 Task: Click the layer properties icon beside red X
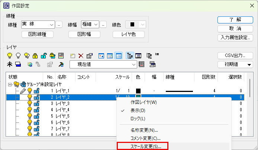(x=89, y=56)
